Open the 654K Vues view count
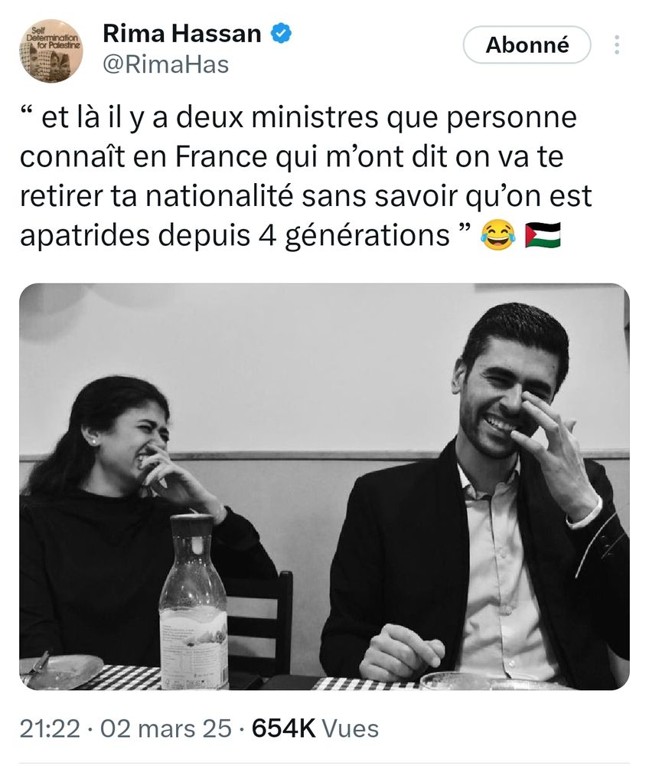The image size is (649, 766). 315,728
